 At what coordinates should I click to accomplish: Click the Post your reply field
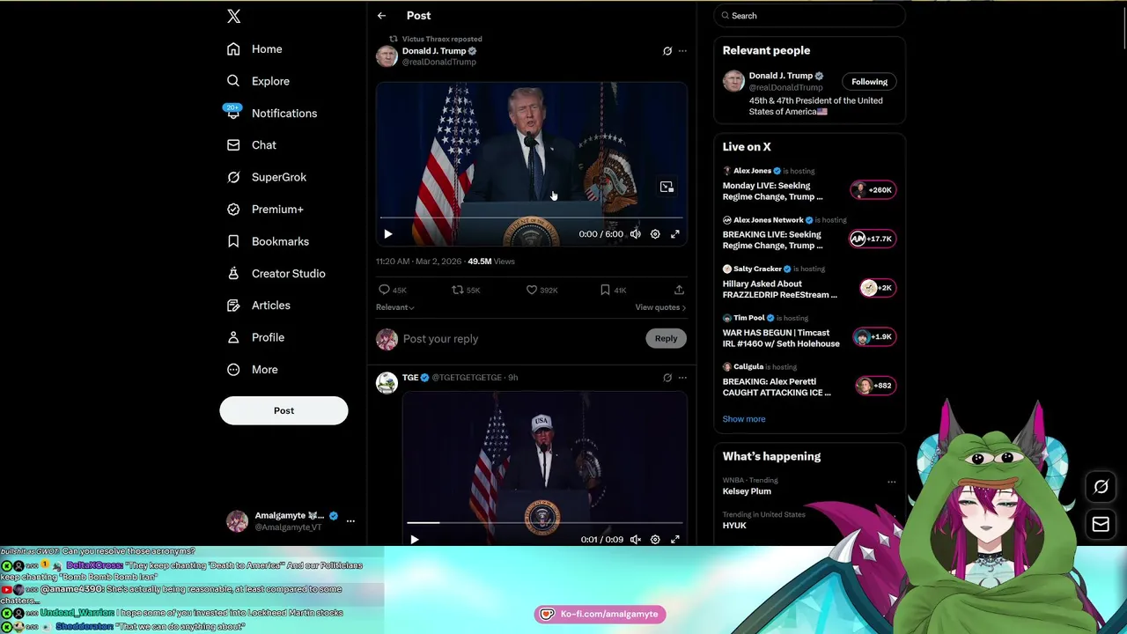click(521, 339)
